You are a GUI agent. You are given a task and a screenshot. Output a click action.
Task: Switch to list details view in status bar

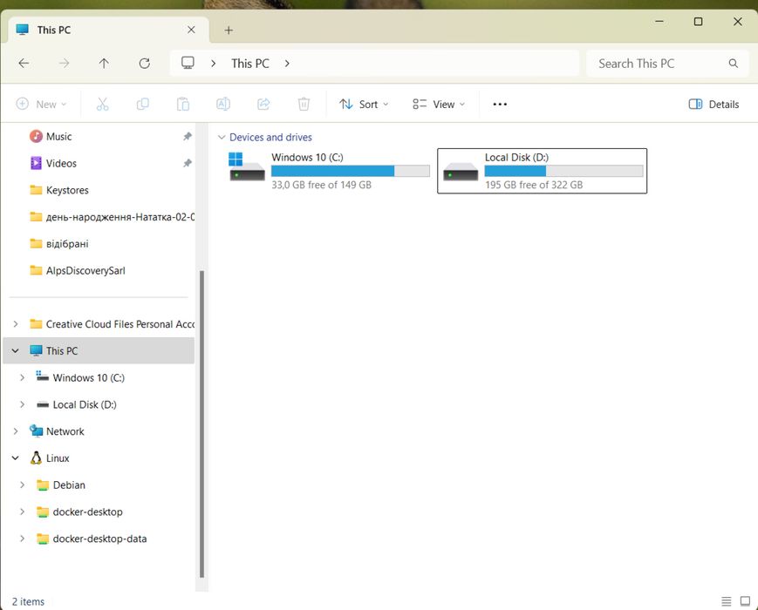click(726, 601)
